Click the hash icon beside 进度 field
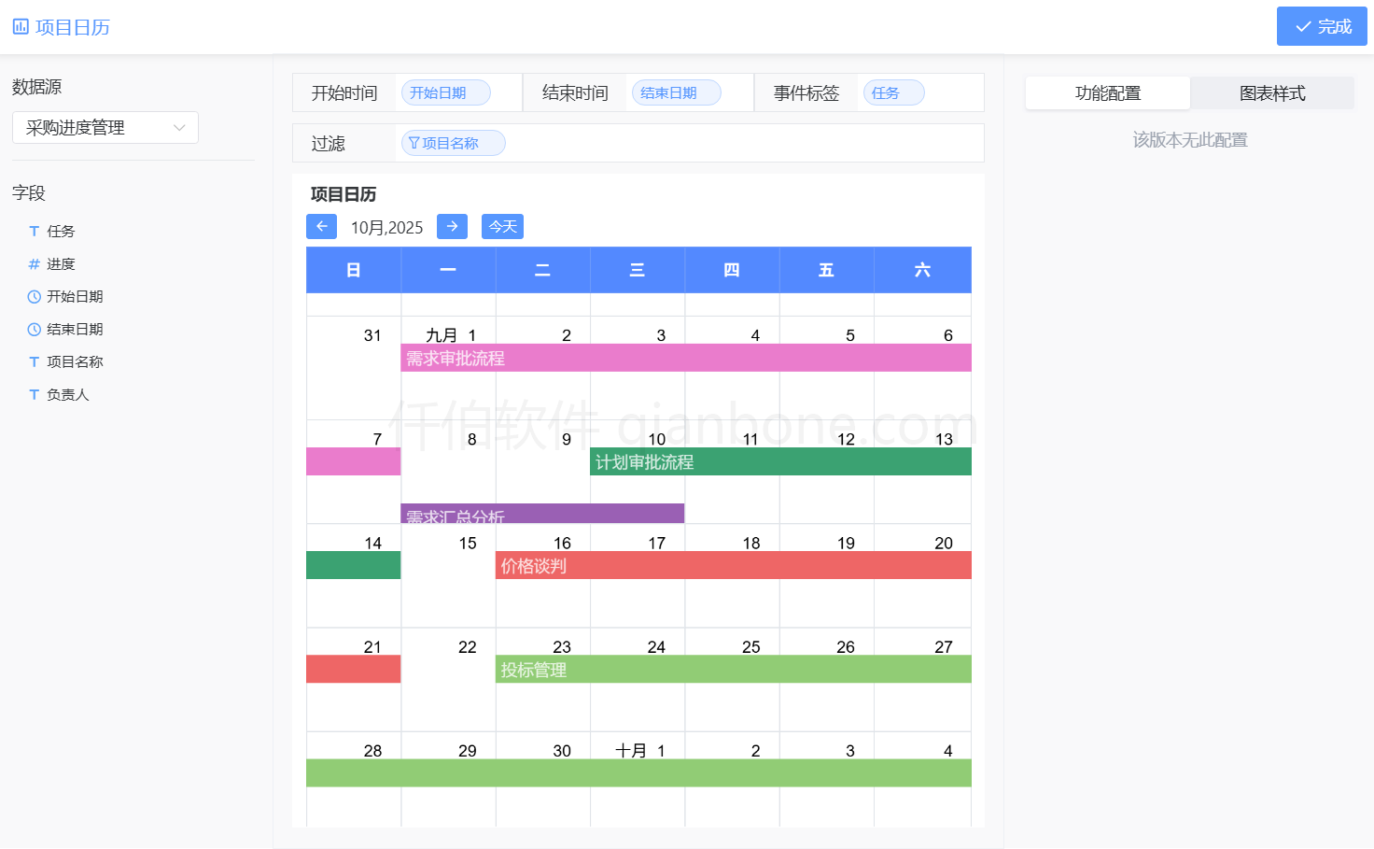 (35, 264)
